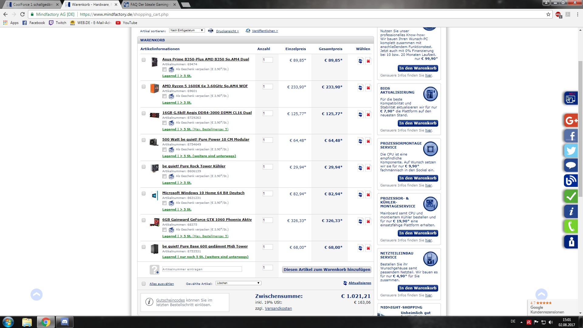Check the Alles auswählen checkbox
Viewport: 583px width, 328px height.
(x=144, y=284)
